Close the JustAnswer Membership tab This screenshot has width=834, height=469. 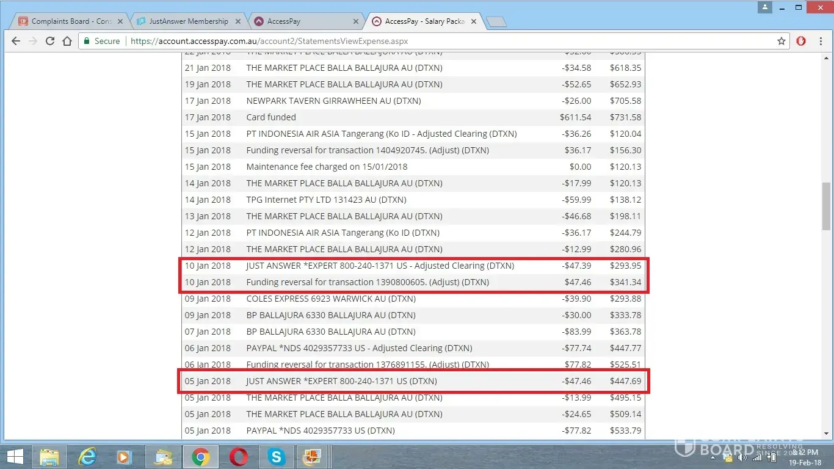tap(239, 21)
